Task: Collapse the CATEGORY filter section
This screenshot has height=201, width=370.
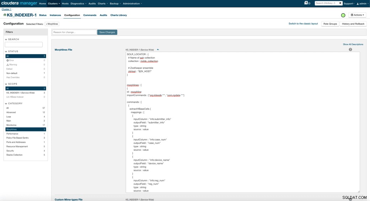Action: click(14, 104)
